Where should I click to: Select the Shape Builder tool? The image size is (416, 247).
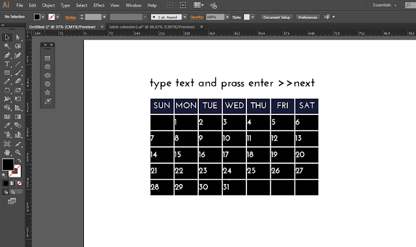pyautogui.click(x=7, y=108)
